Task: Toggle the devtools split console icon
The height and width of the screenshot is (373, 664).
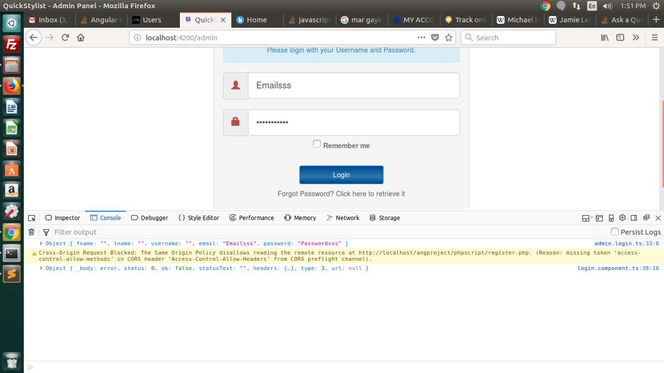Action: [599, 218]
